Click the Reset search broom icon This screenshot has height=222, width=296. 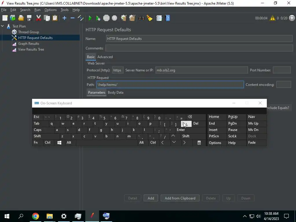[x=149, y=18]
